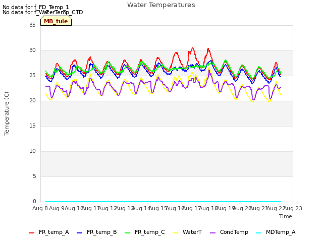Toggle FR_temp_C series in legend
This screenshot has width=323, height=242.
click(x=145, y=232)
